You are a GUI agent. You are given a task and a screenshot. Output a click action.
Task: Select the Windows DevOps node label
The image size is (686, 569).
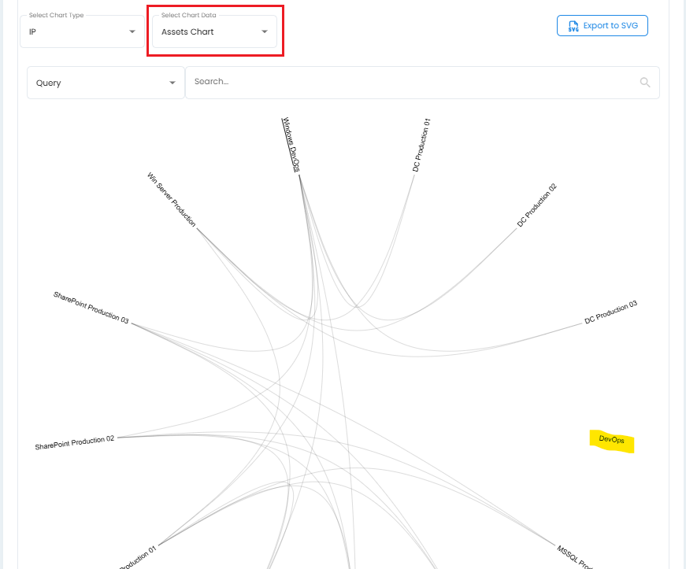point(291,145)
